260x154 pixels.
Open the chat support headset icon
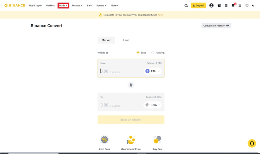252,143
